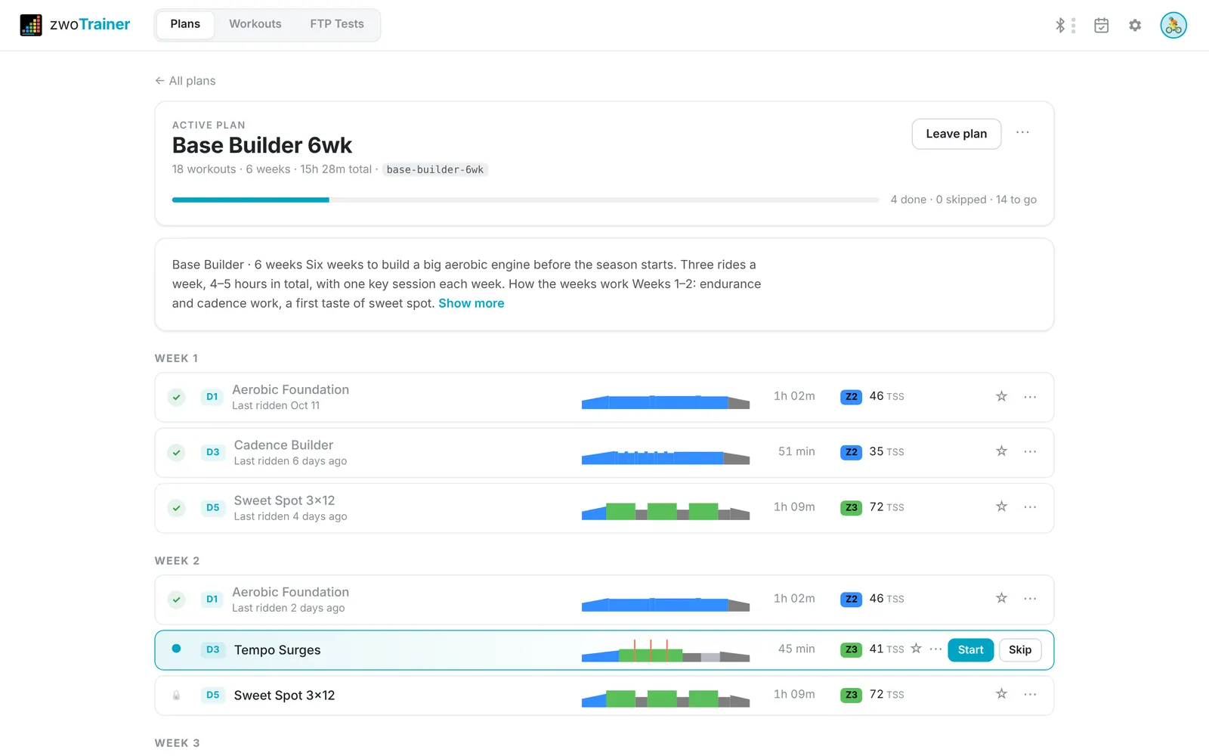The width and height of the screenshot is (1209, 756).
Task: Go back to All plans
Action: (x=185, y=81)
